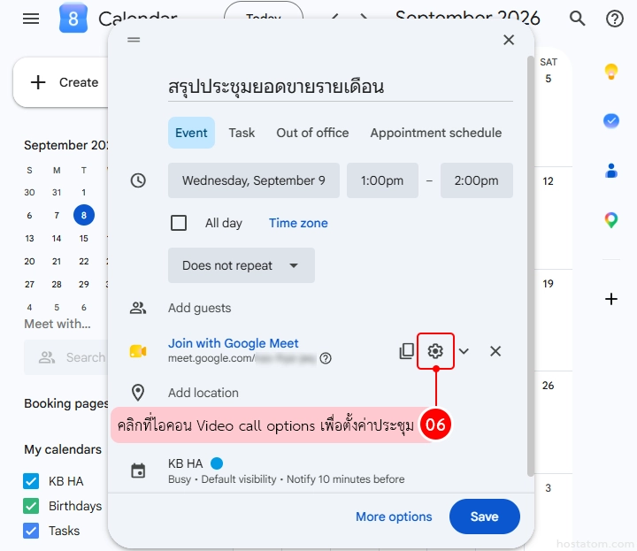Click Saturday 26 in main calendar

point(548,386)
